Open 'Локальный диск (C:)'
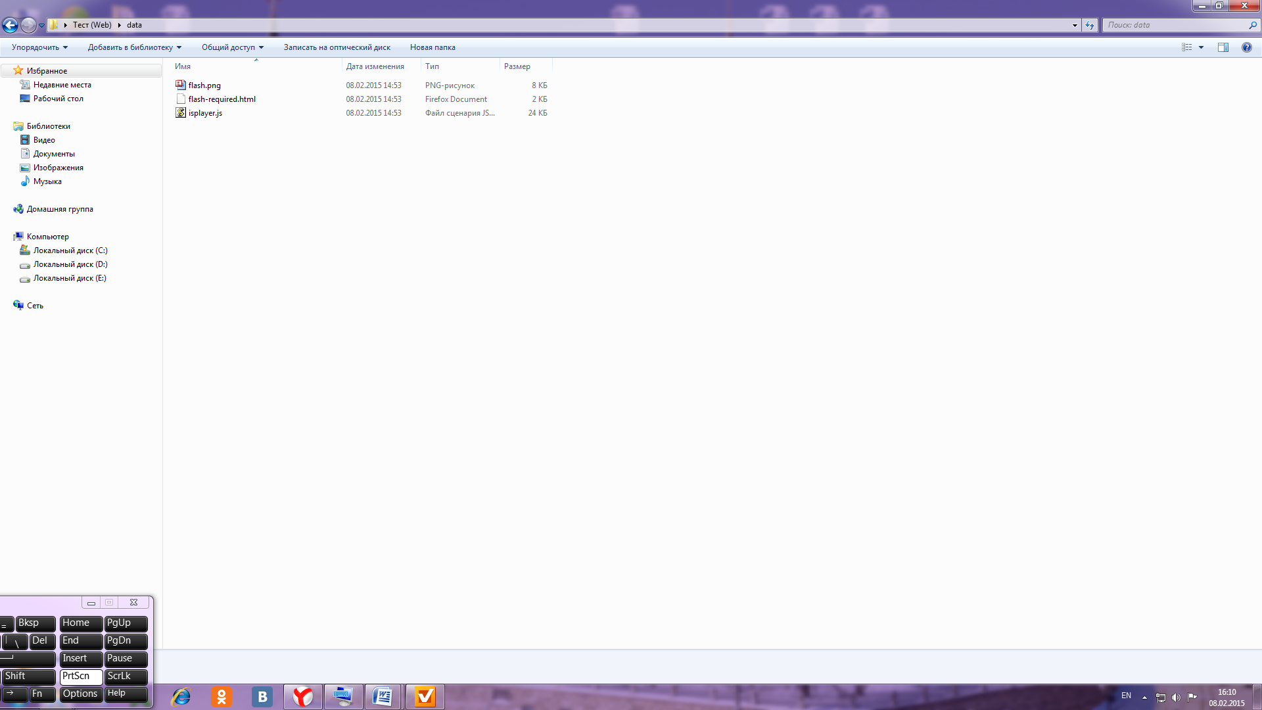Viewport: 1262px width, 710px height. tap(70, 250)
